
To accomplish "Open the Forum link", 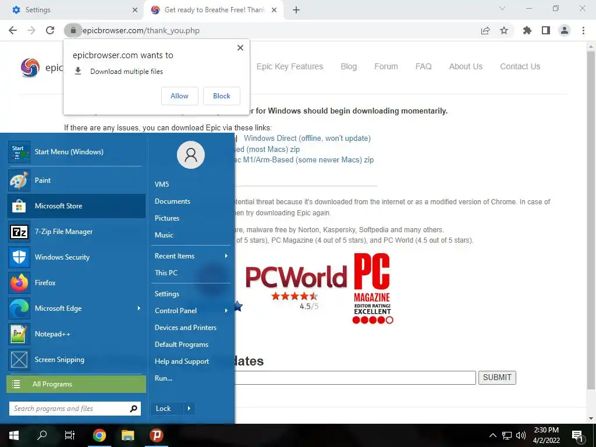I will [x=386, y=66].
